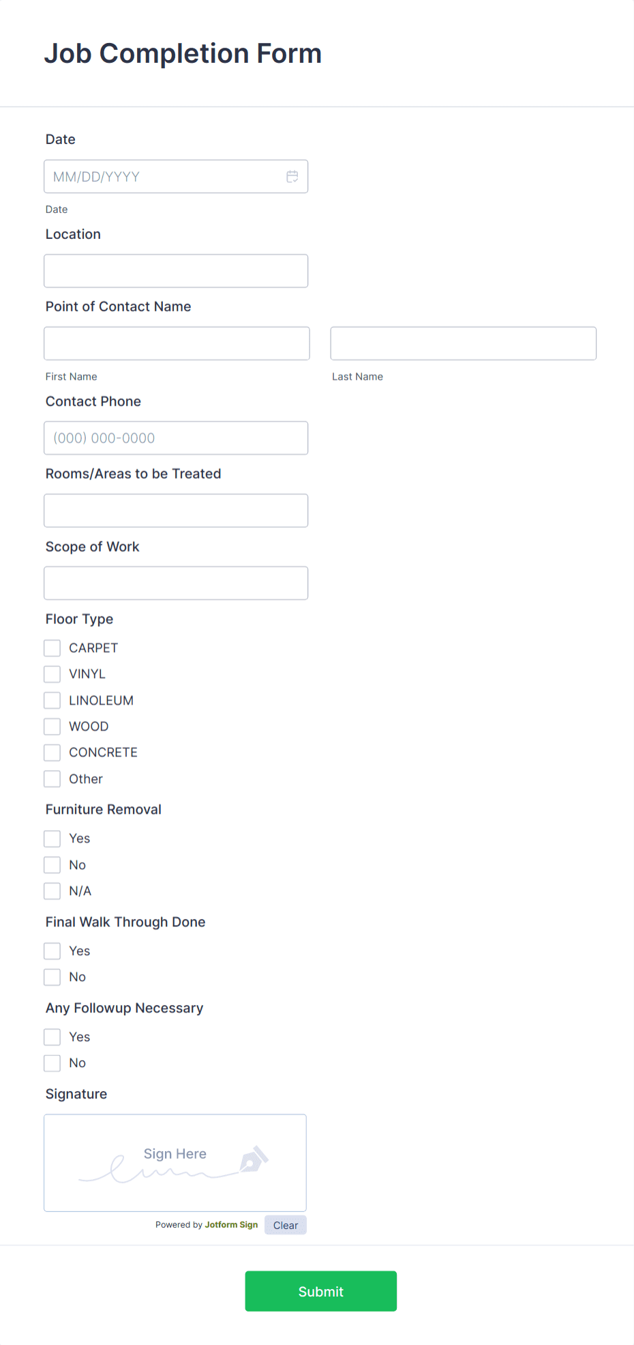Screen dimensions: 634x1345
Task: Check the LINOLEUM floor type
Action: coord(52,700)
